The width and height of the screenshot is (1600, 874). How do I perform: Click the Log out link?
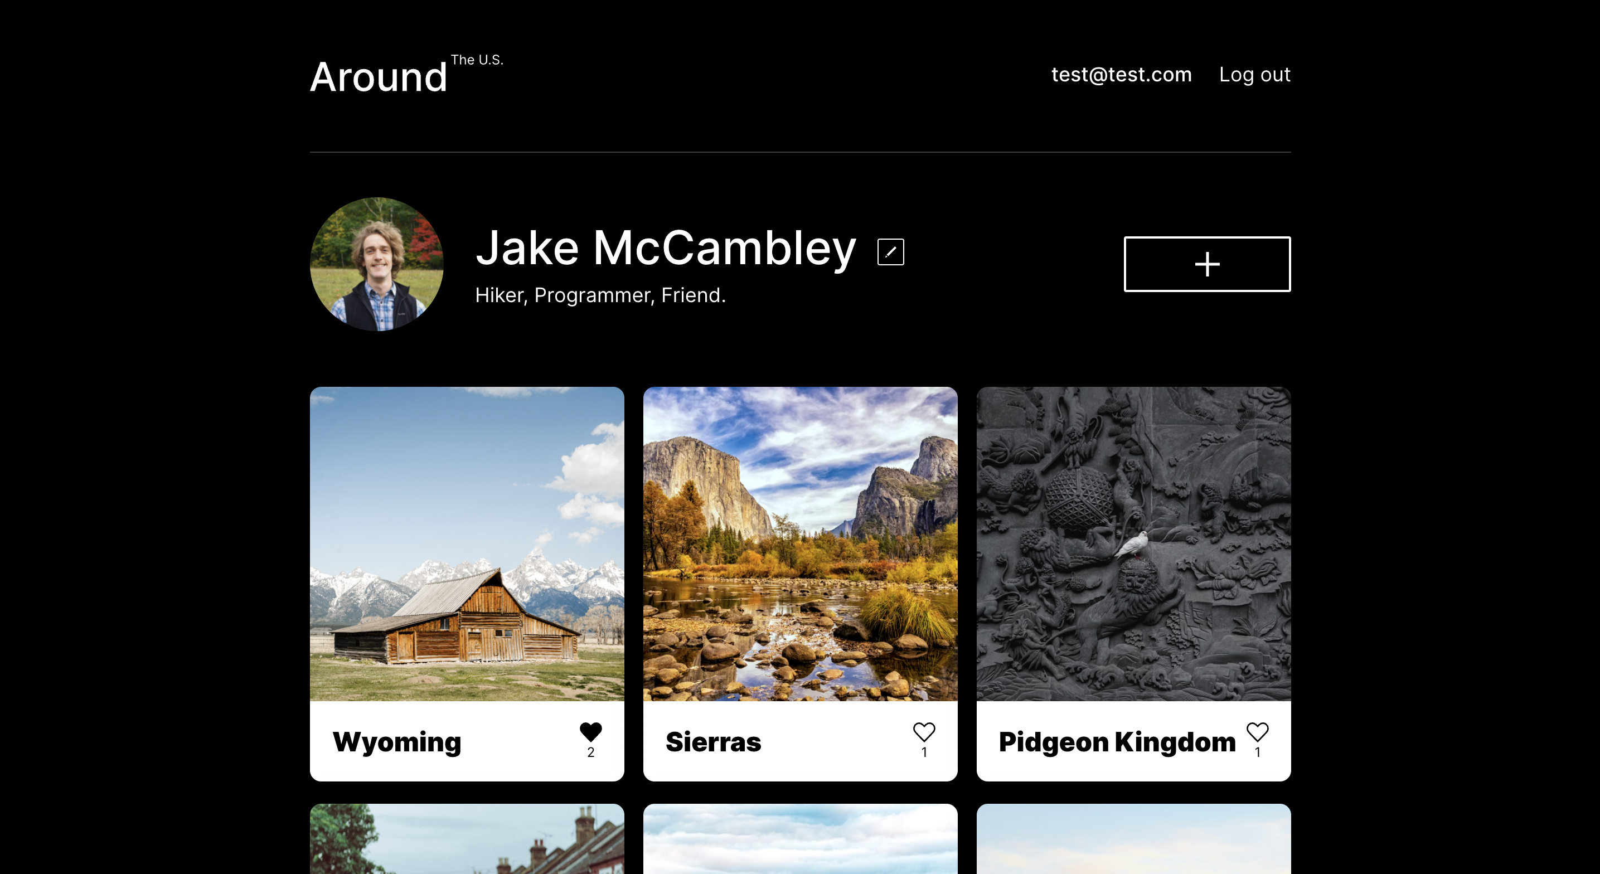pyautogui.click(x=1254, y=75)
